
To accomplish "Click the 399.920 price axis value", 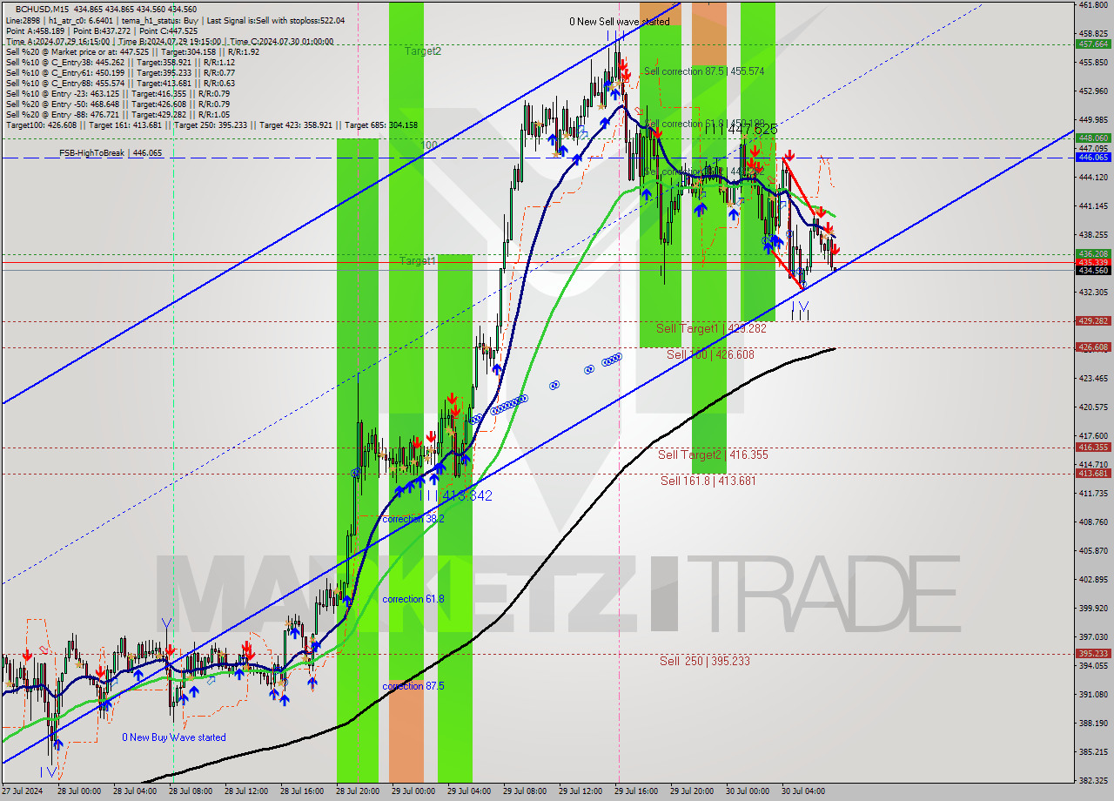I will point(1093,608).
